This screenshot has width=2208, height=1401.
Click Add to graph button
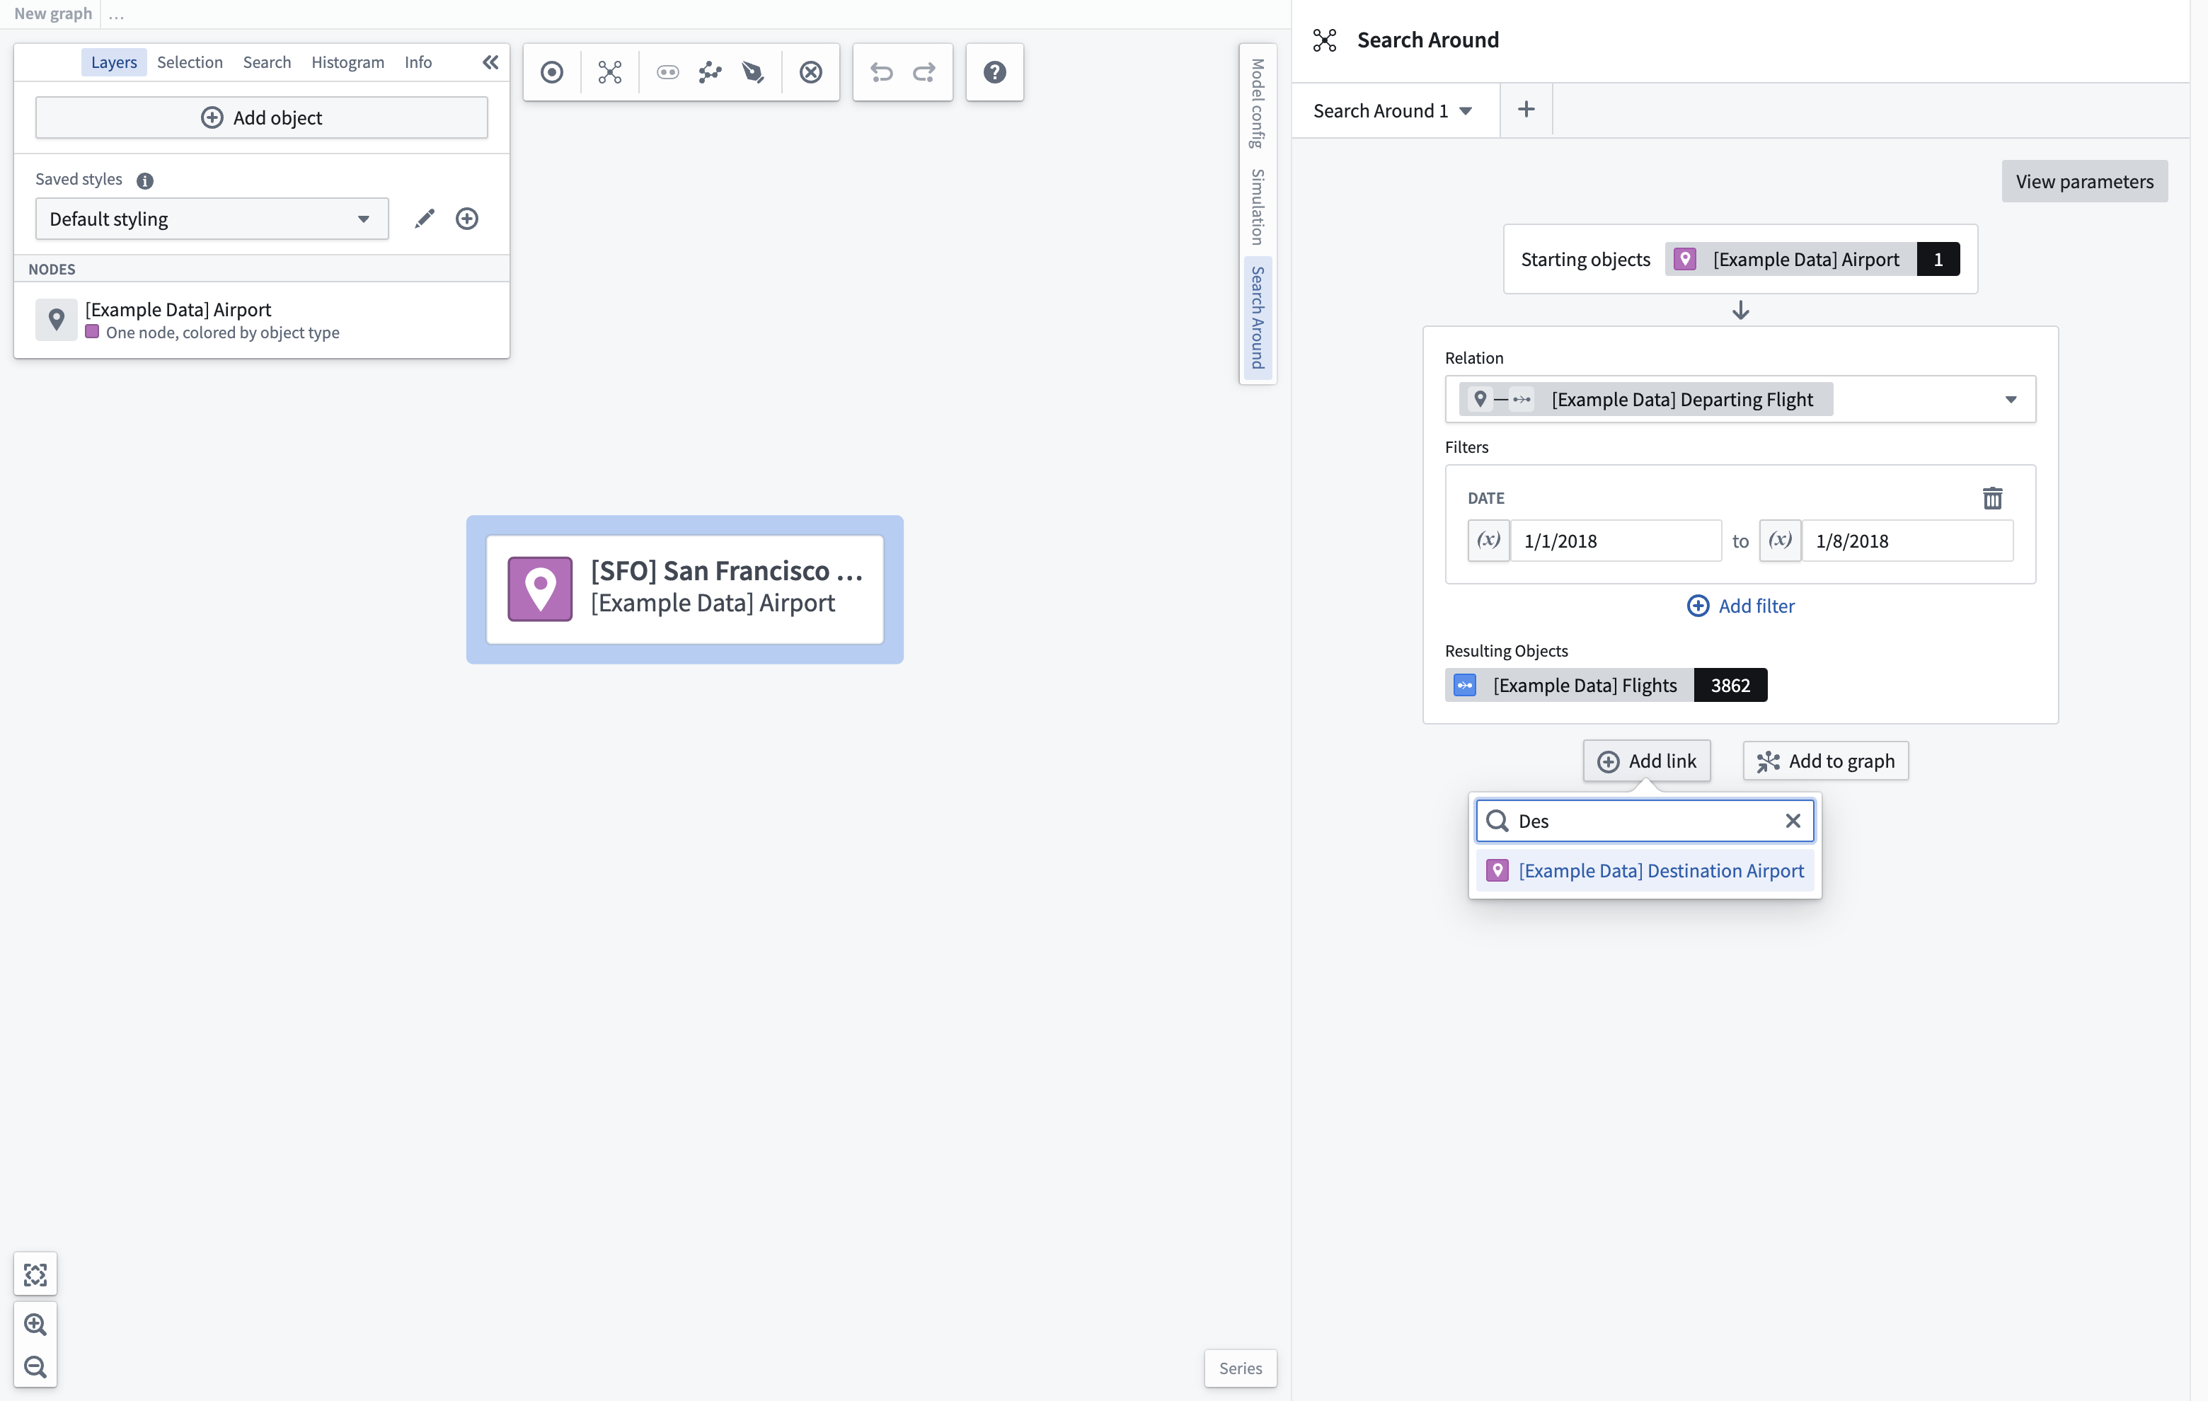click(1824, 761)
